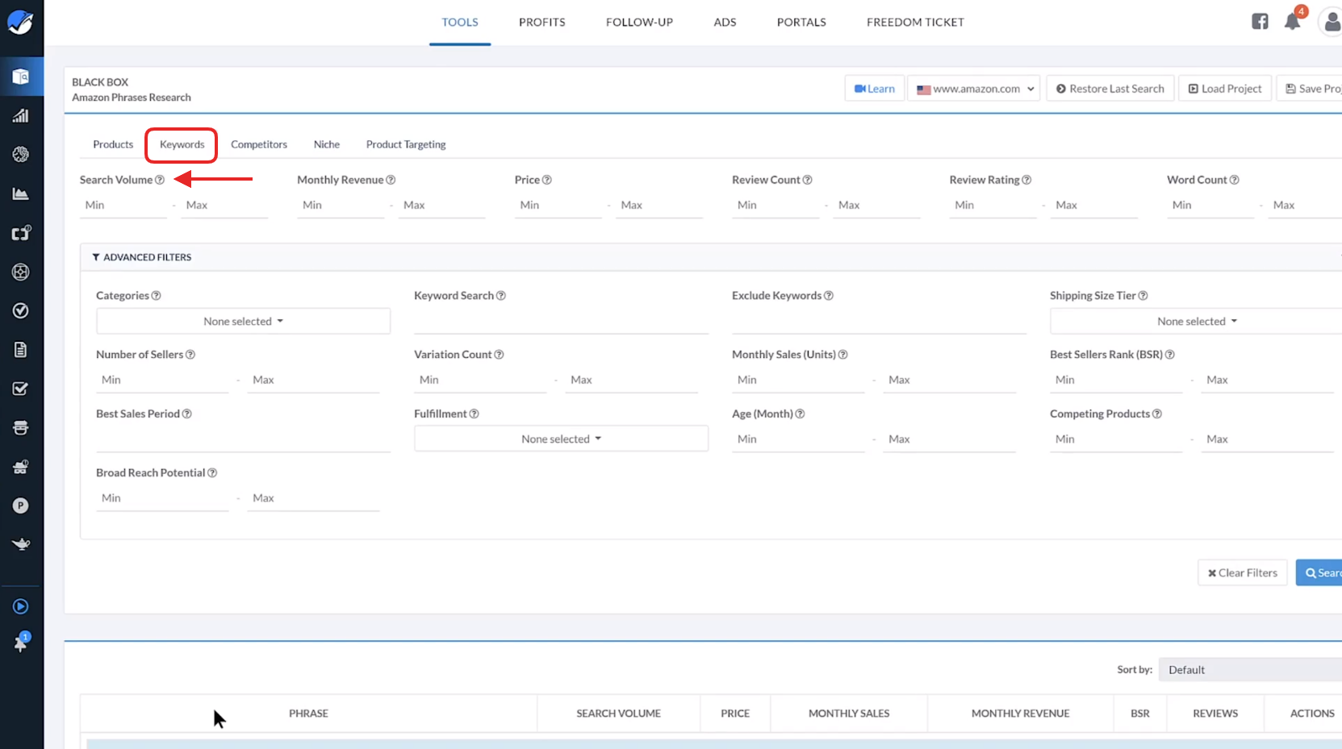Open TOOLS top menu

[x=460, y=23]
